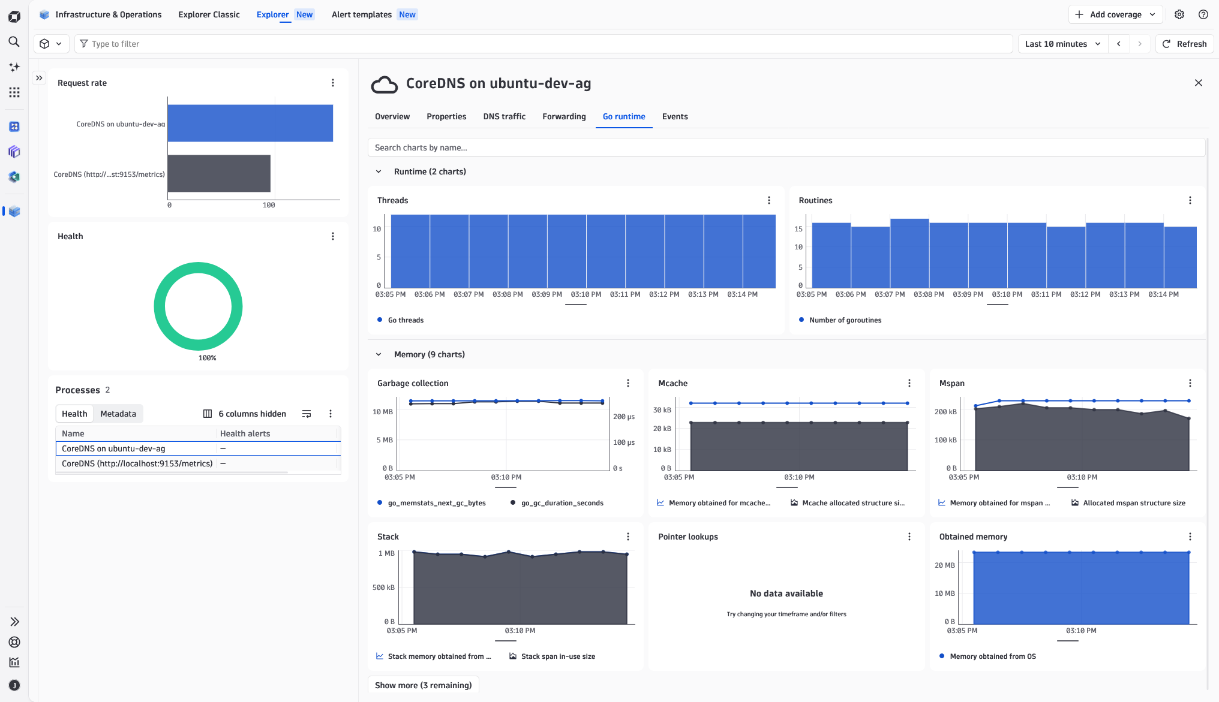Click the Refresh button
Image resolution: width=1219 pixels, height=702 pixels.
1185,44
